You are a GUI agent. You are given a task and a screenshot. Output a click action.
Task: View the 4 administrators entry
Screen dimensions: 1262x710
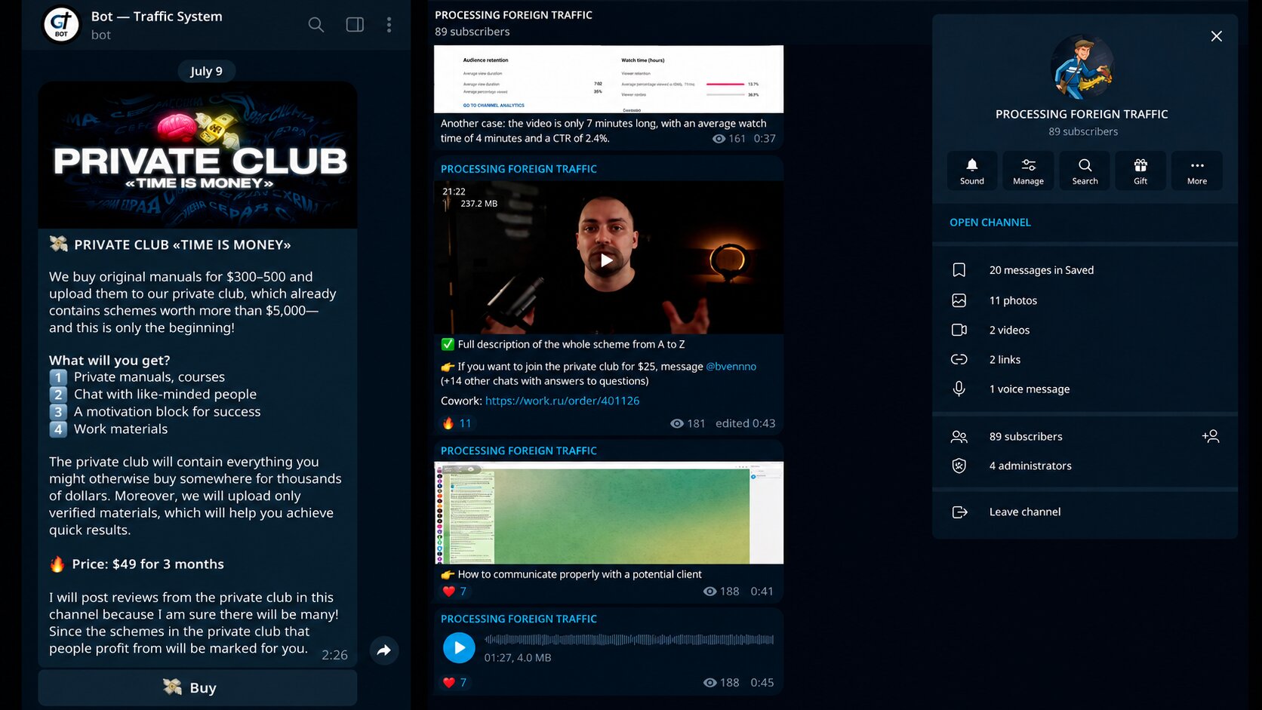point(1085,466)
